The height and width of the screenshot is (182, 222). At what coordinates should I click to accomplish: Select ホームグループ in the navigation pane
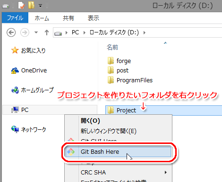(37, 90)
